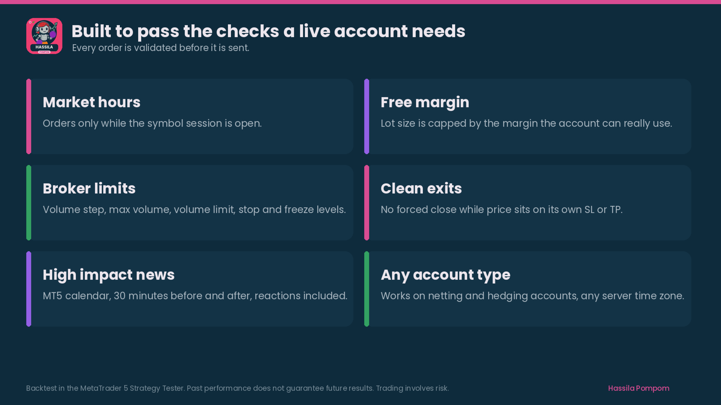Click the pink accent bar on Market hours
Screen dimensions: 721x405
(29, 116)
